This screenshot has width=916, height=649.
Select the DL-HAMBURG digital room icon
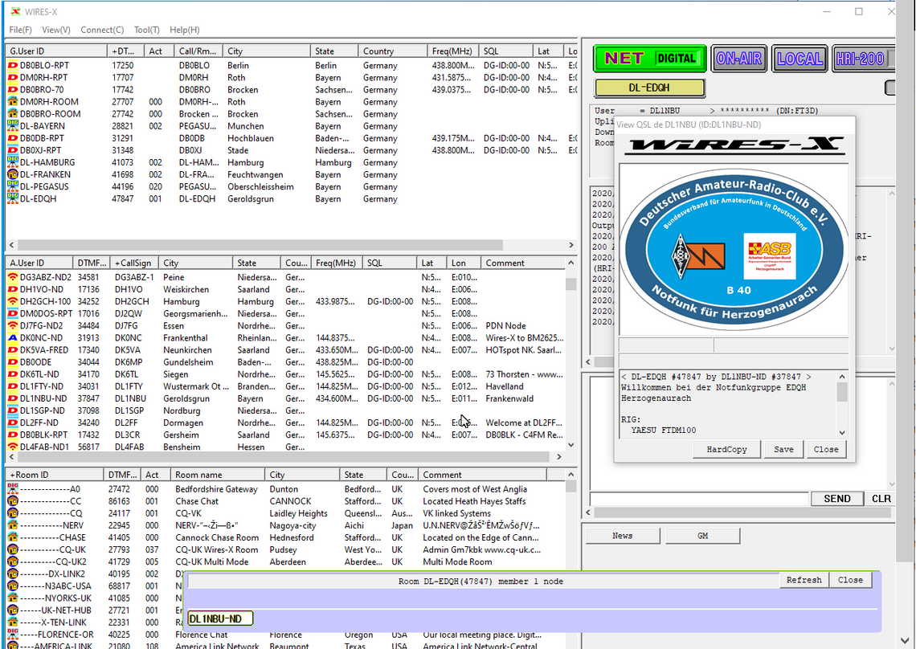pos(13,162)
